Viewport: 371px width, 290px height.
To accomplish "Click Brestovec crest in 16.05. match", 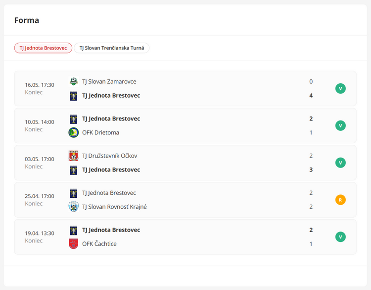I will click(x=74, y=96).
